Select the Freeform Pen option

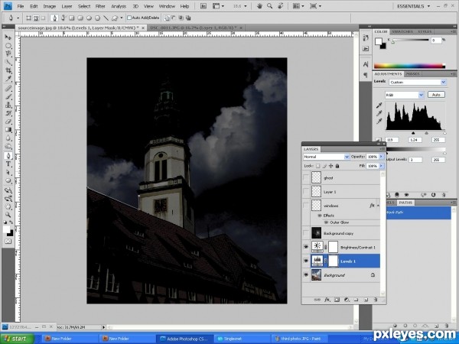click(63, 18)
